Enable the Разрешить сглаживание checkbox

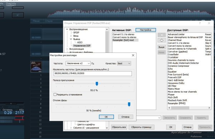[x=55, y=94]
